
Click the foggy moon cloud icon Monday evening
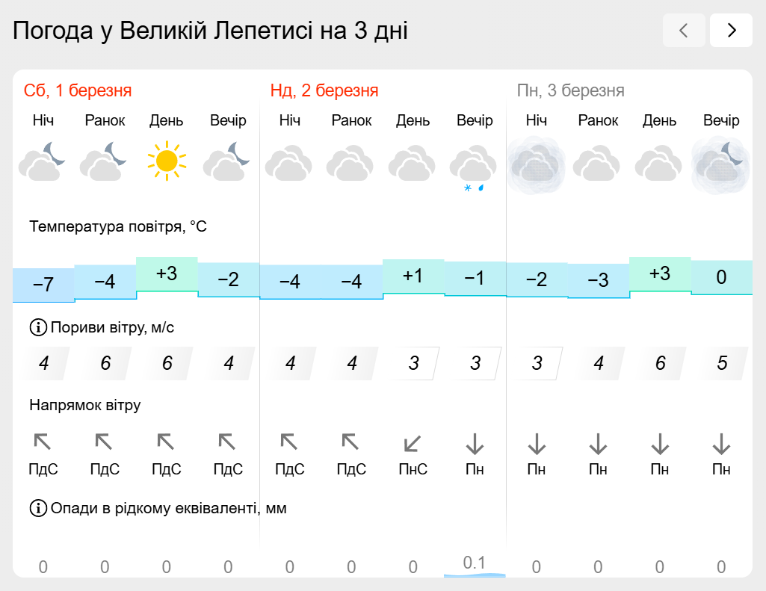[x=721, y=165]
